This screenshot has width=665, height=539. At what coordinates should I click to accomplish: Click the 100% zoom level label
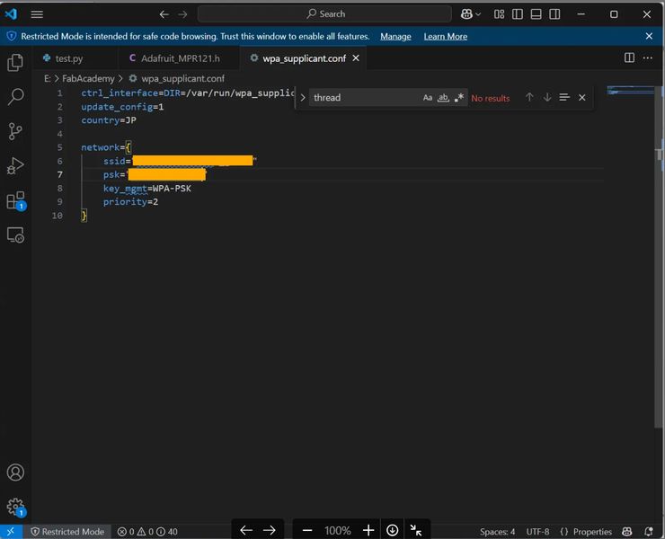click(x=338, y=531)
